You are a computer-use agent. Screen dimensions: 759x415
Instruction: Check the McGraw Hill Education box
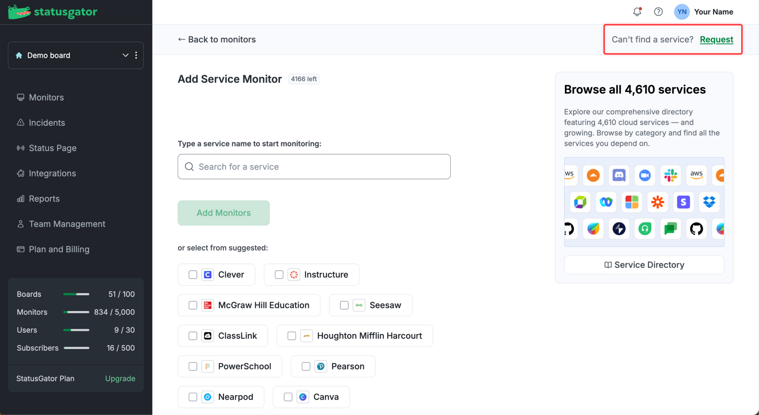(193, 305)
